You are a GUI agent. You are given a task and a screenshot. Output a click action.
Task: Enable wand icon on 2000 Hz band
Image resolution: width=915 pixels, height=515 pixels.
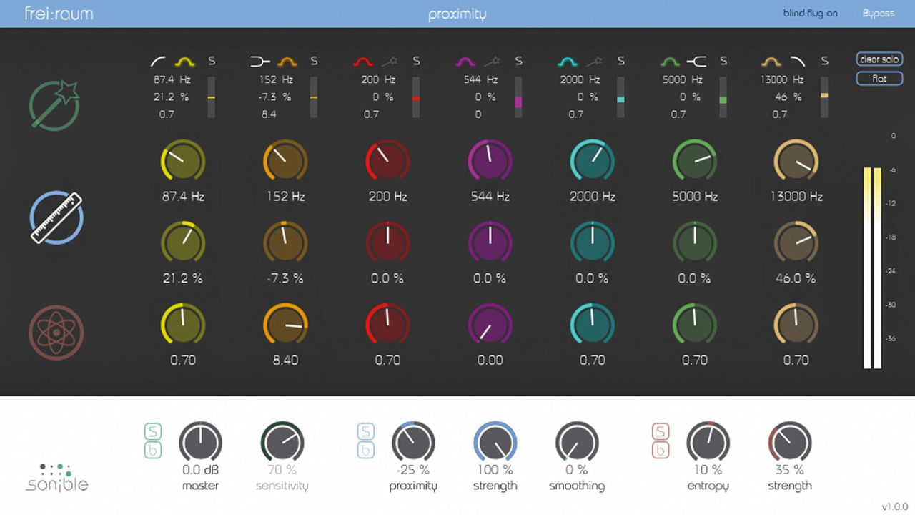point(594,62)
